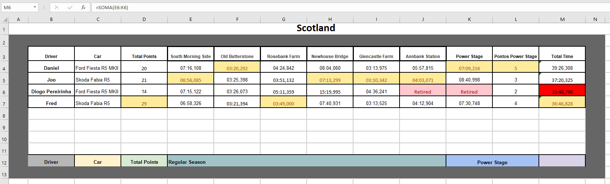Screen dimensions: 610x184
Task: Click the highlighted 06:56,085 time cell
Action: click(191, 79)
